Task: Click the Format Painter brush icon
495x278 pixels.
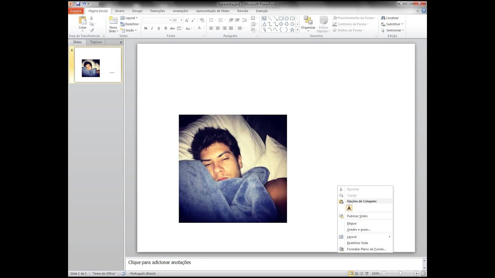Action: click(92, 30)
